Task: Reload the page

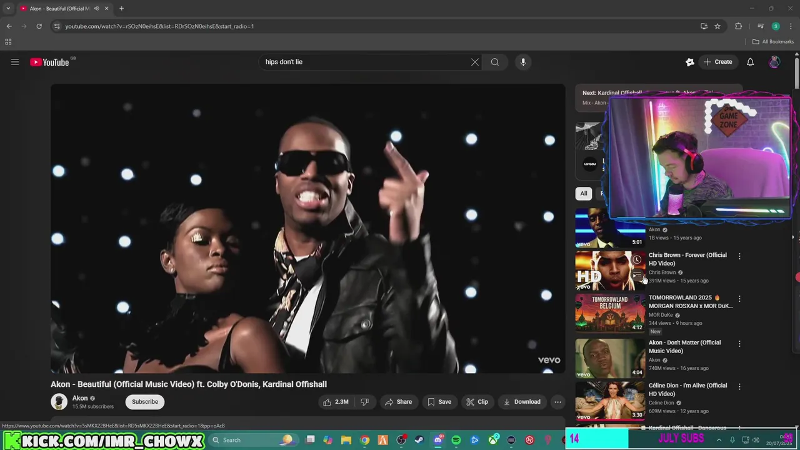Action: (x=39, y=26)
